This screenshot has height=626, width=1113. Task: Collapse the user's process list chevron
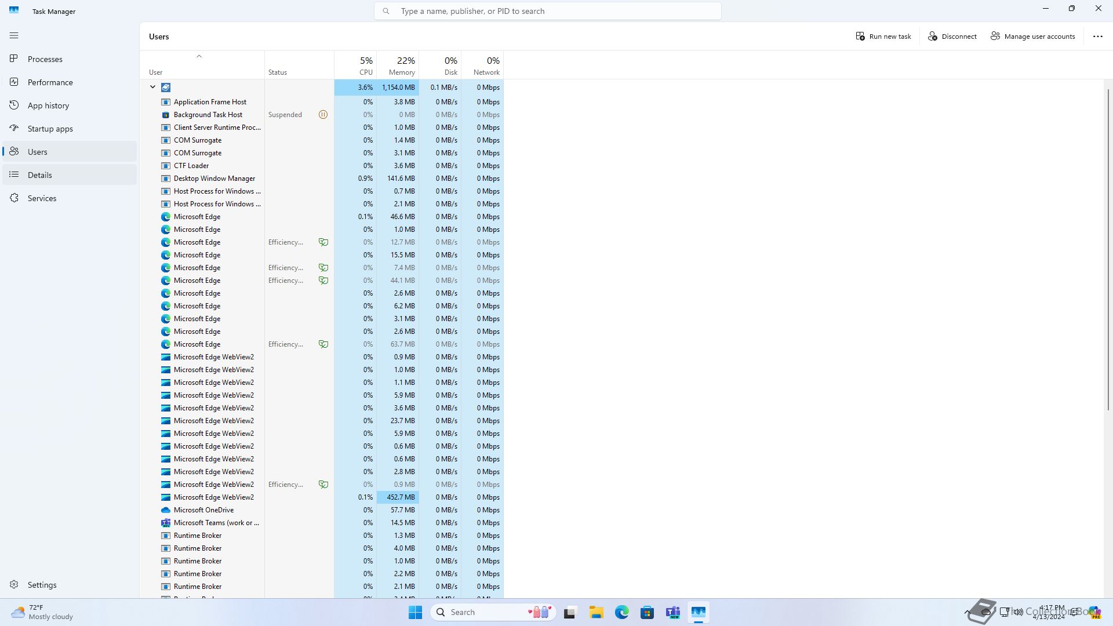tap(152, 87)
